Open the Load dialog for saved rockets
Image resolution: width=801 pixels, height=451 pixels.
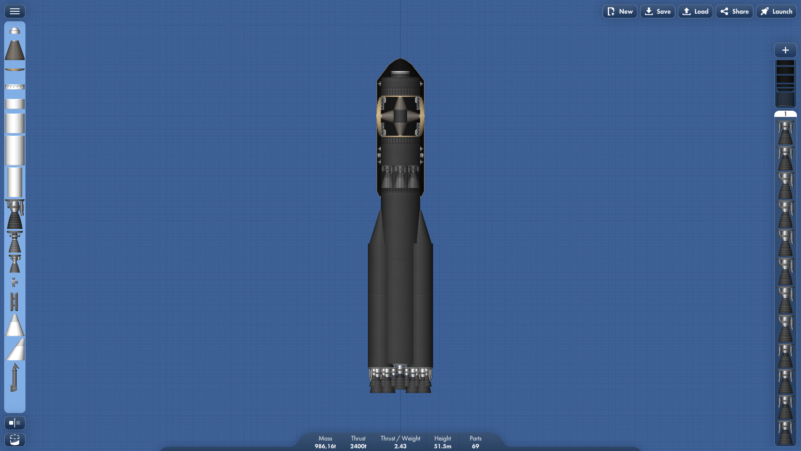[x=695, y=11]
